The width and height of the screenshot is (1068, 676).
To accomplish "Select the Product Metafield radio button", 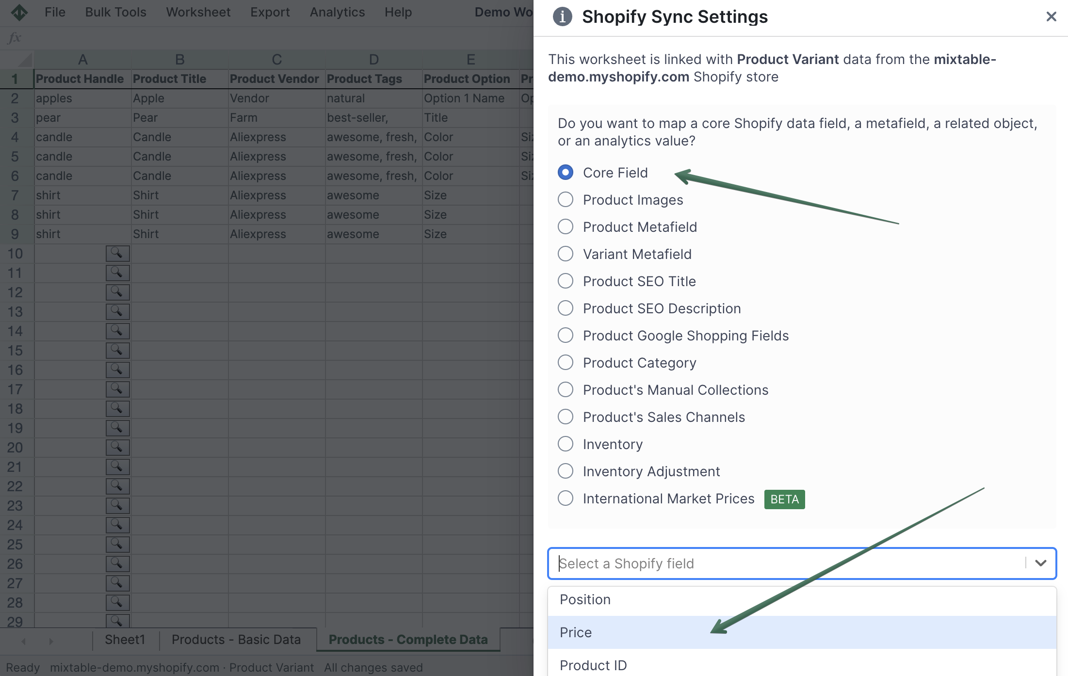I will [565, 226].
